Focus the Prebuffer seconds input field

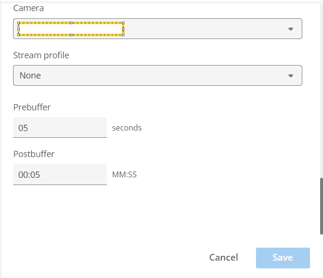tap(60, 128)
